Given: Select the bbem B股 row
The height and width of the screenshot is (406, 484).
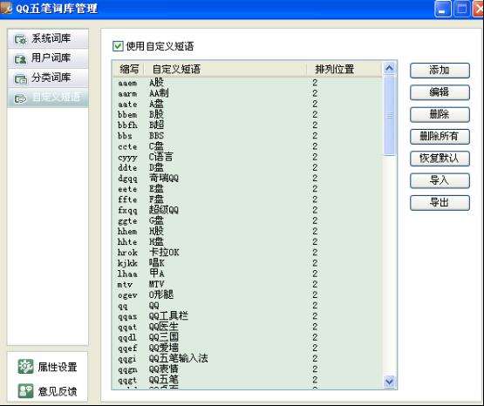Looking at the screenshot, I should (x=247, y=115).
